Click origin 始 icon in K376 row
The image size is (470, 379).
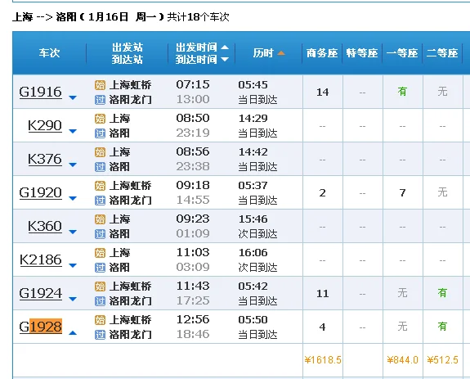(100, 152)
